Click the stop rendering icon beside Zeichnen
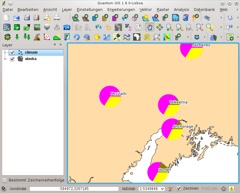The height and width of the screenshot is (193, 240). (x=171, y=188)
